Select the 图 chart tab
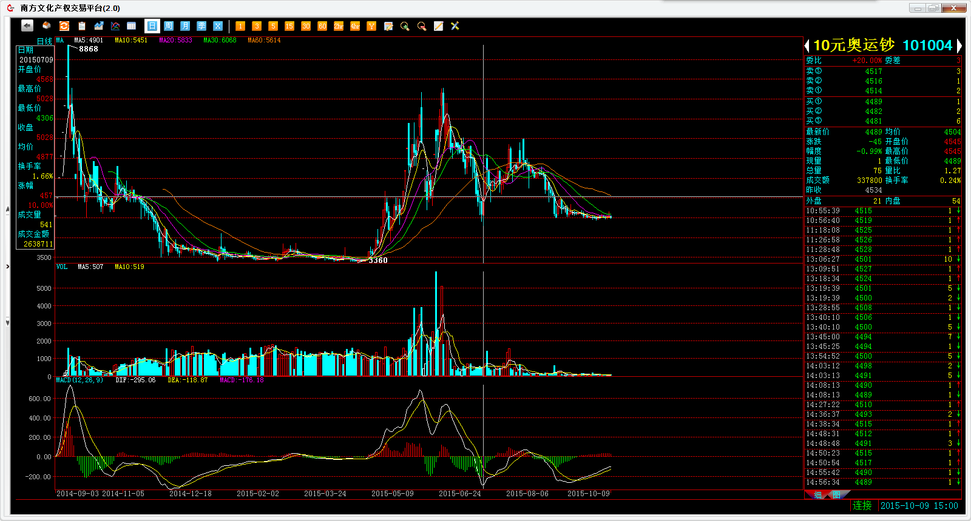The width and height of the screenshot is (971, 521). tap(836, 495)
